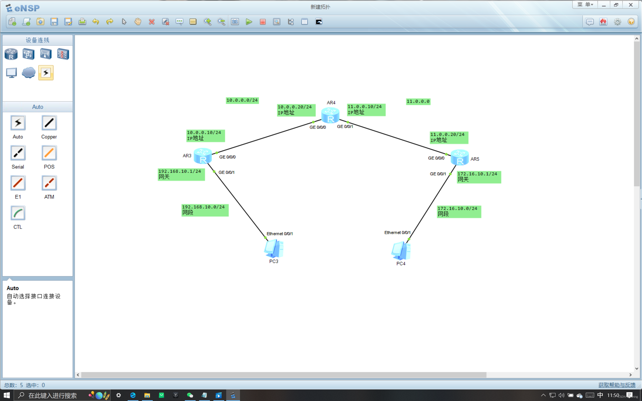Screen dimensions: 642x401
Task: Click the data capture icon
Action: point(277,22)
